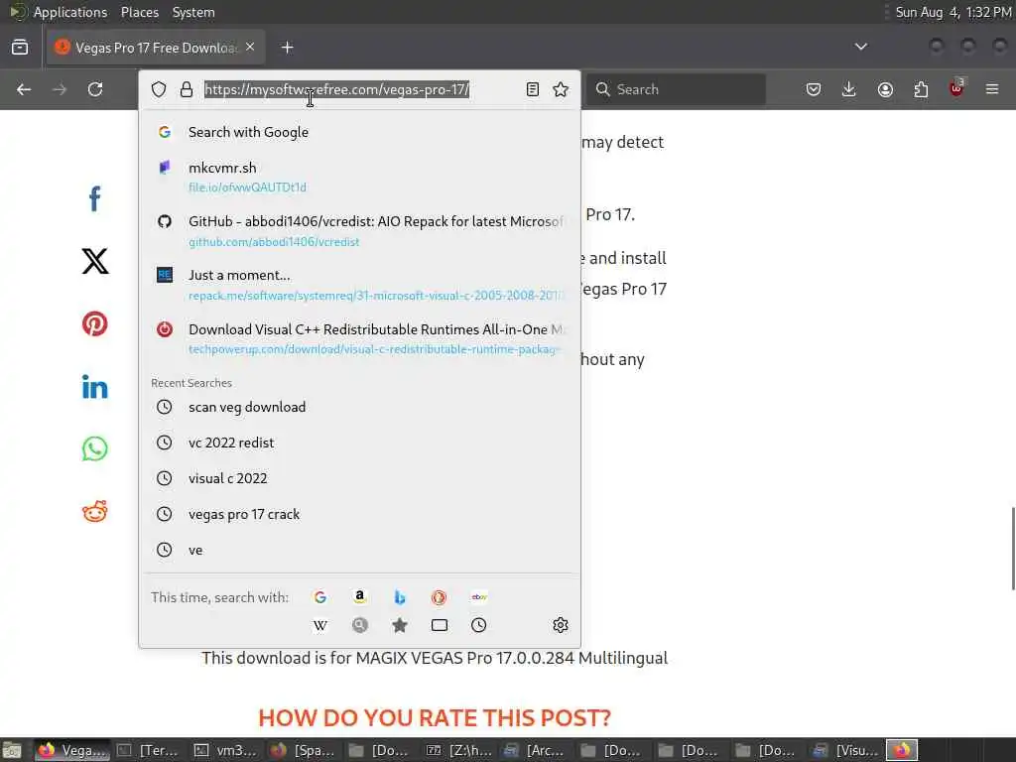The image size is (1016, 762).
Task: Share the post on X
Action: coord(94,261)
